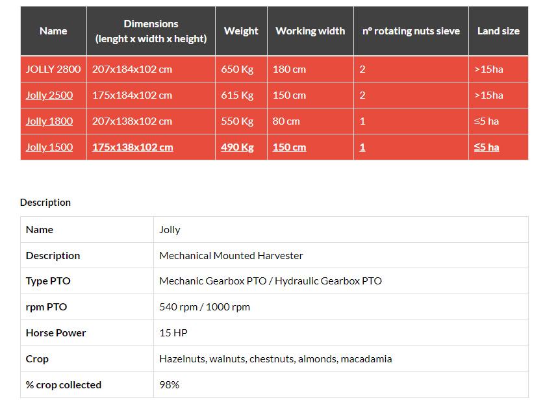The width and height of the screenshot is (545, 413).
Task: Click the Description section heading
Action: click(45, 203)
